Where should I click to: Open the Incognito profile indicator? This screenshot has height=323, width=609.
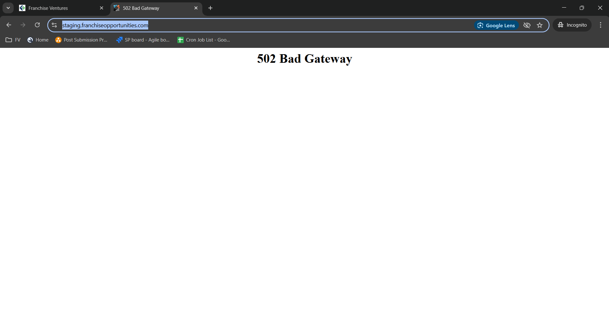572,25
